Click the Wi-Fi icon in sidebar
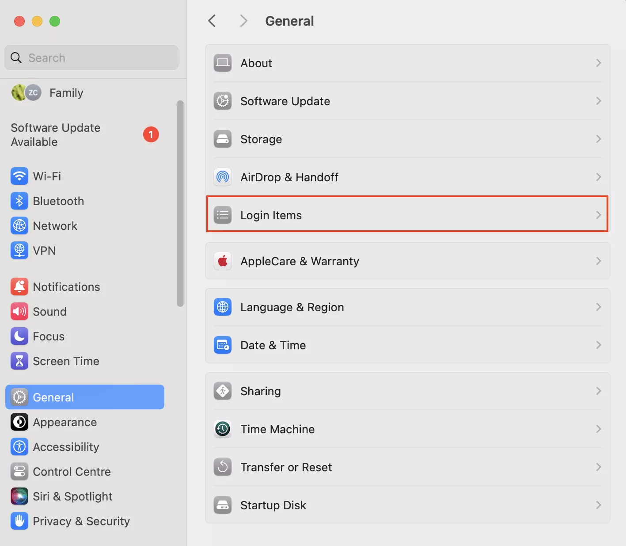626x546 pixels. click(x=19, y=176)
